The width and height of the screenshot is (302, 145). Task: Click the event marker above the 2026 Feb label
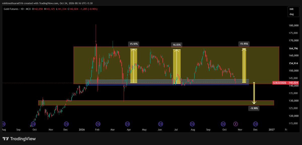[x=98, y=124]
